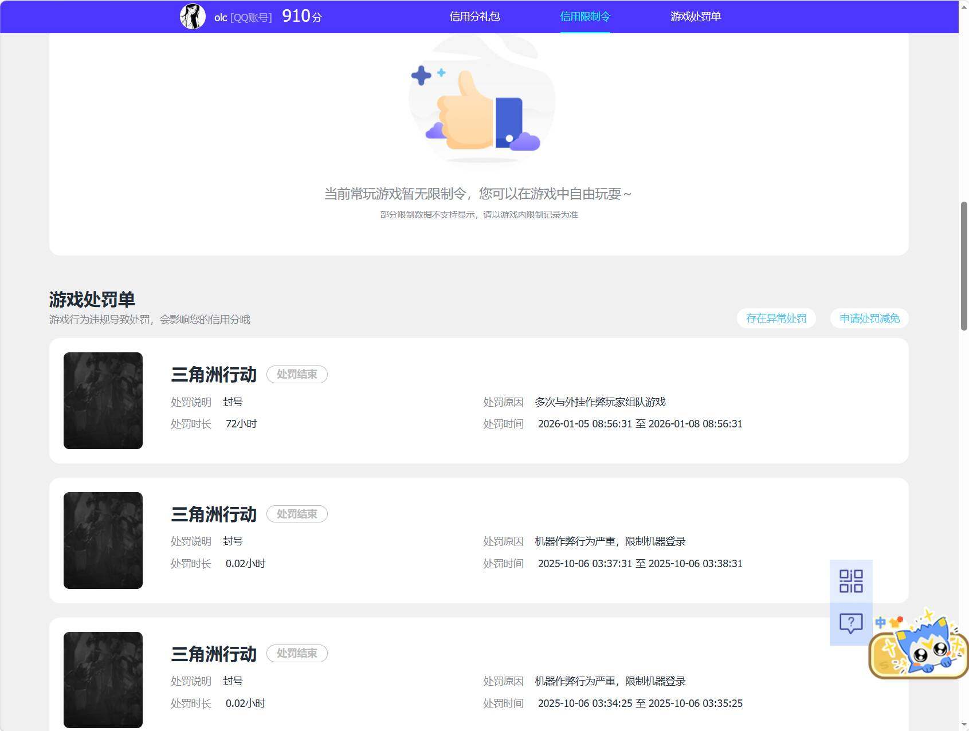Open the QR code icon
The height and width of the screenshot is (731, 969).
point(851,581)
